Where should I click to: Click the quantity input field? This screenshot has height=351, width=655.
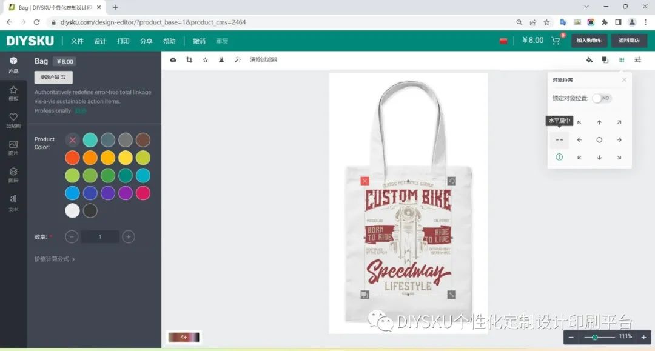(x=100, y=237)
